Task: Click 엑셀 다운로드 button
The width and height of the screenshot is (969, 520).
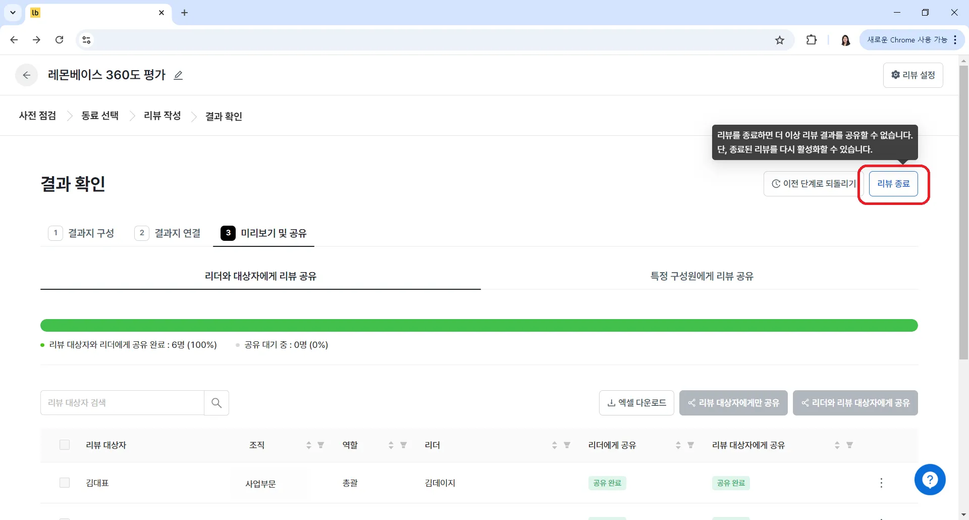Action: click(636, 403)
